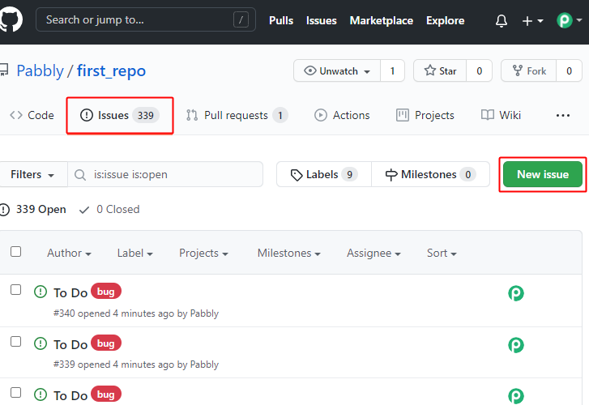The image size is (589, 405).
Task: Expand the Author filter dropdown
Action: pos(69,254)
